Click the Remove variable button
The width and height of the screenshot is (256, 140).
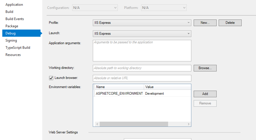(205, 103)
